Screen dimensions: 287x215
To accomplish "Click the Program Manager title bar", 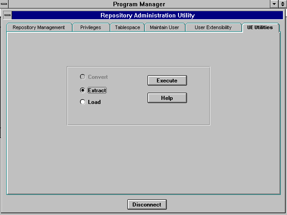I will 139,4.
